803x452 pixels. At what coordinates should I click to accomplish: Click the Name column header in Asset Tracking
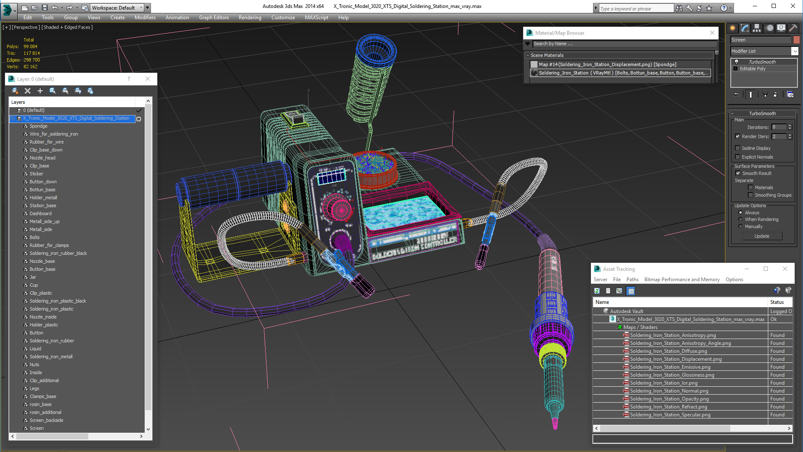coord(680,302)
